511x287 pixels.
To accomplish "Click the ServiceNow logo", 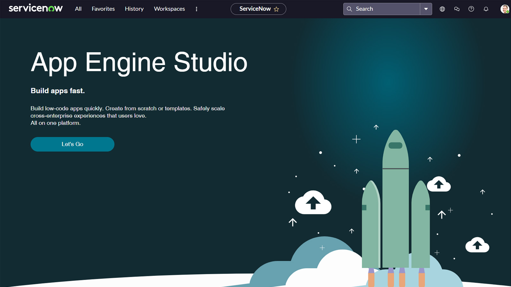I will point(35,8).
